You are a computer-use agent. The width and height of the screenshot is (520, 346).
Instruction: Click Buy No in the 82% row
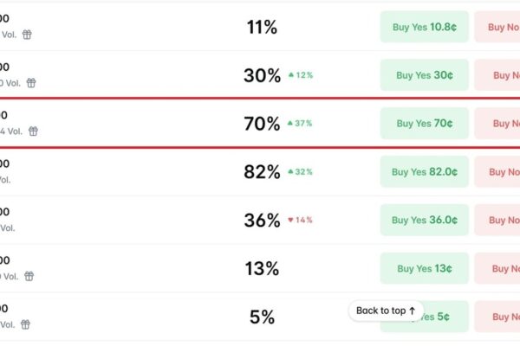[497, 172]
